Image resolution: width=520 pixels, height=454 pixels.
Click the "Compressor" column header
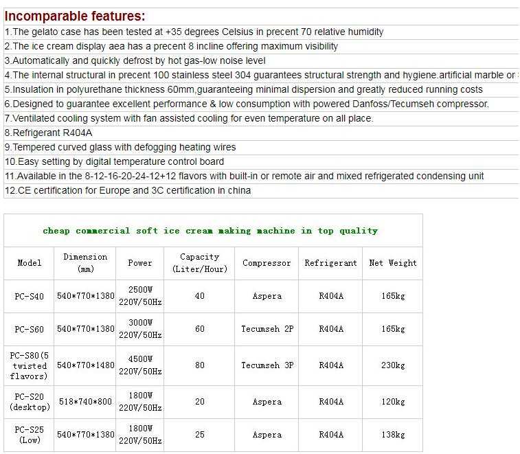[267, 263]
